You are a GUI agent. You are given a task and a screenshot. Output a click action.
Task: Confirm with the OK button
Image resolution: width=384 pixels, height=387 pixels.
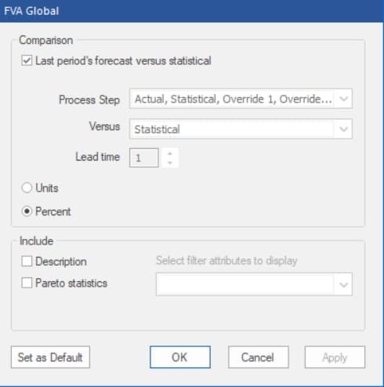(x=180, y=357)
